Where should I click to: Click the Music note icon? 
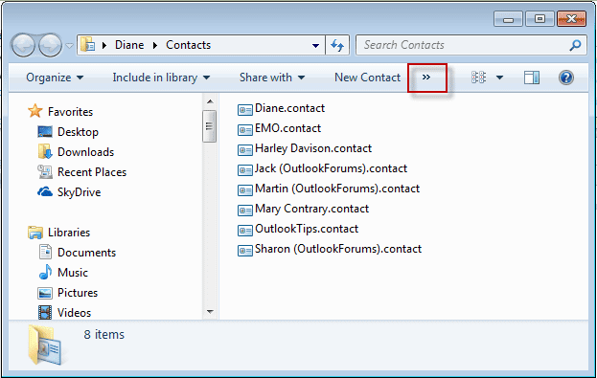pyautogui.click(x=45, y=273)
